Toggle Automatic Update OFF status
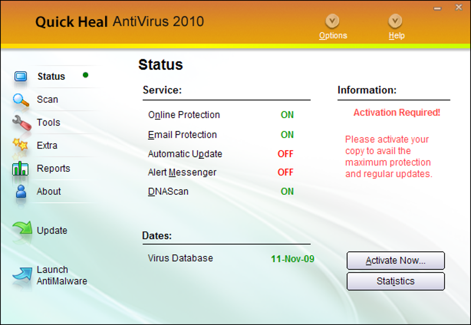Viewport: 471px width, 325px height. coord(285,154)
